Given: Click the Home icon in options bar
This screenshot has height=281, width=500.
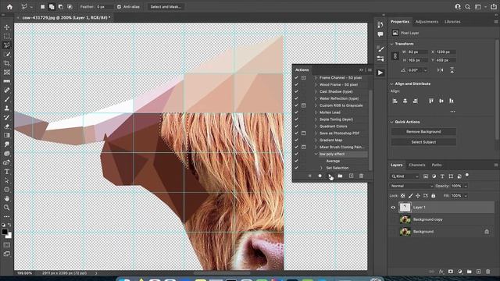Looking at the screenshot, I should pos(9,7).
